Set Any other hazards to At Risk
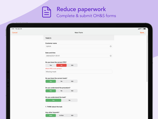This screenshot has width=158, height=119. click(62, 116)
